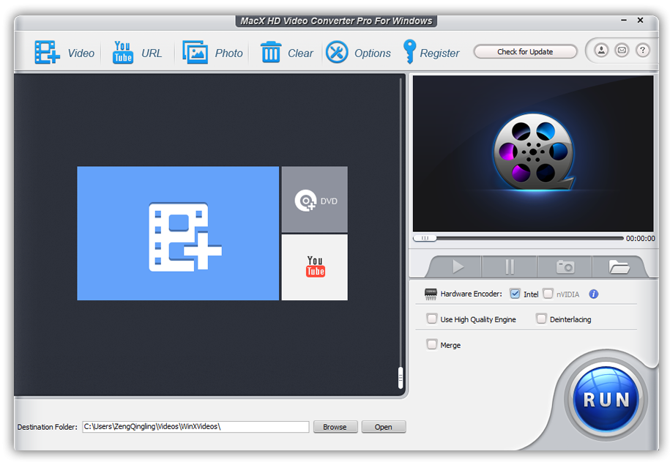Image resolution: width=670 pixels, height=465 pixels.
Task: Open the snapshot folder icon
Action: [619, 267]
